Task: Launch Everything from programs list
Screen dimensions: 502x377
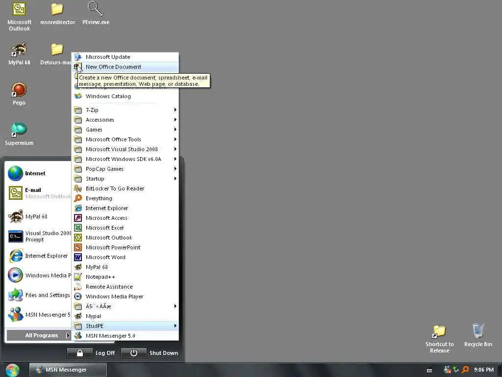Action: tap(125, 198)
